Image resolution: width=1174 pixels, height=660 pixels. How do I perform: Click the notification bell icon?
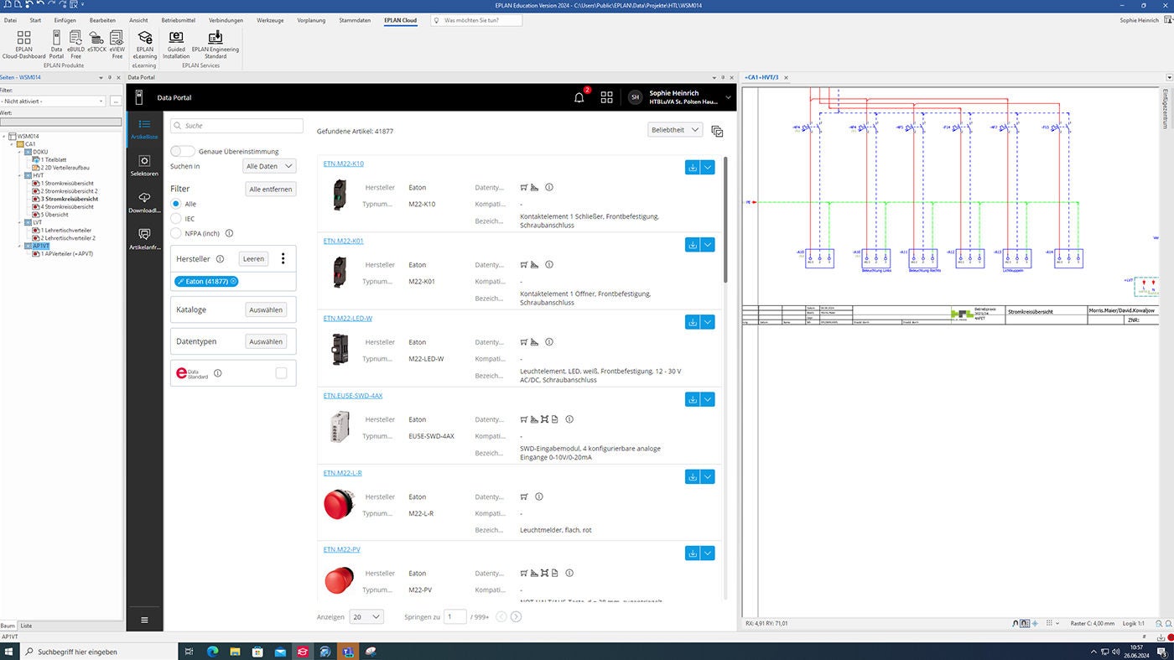tap(579, 97)
